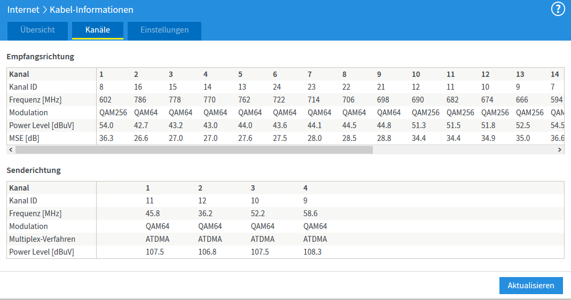571x300 pixels.
Task: Click MSE value 35.0
Action: click(x=523, y=138)
